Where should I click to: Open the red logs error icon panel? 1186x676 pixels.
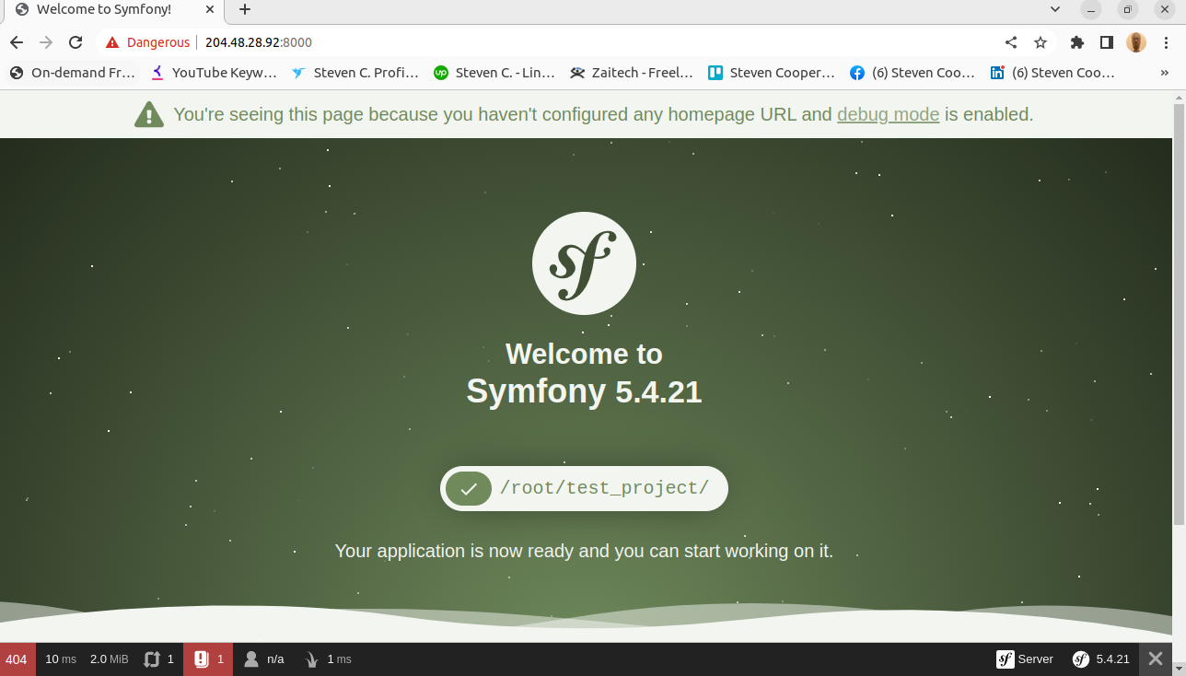(x=208, y=659)
